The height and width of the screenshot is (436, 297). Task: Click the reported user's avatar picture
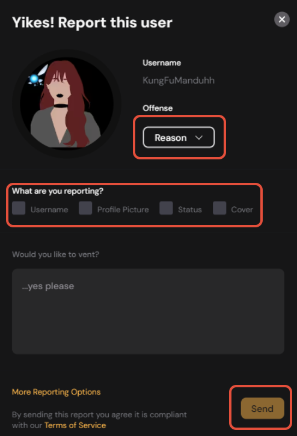[x=67, y=103]
